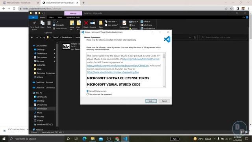Click the Windows Start button
This screenshot has height=142, width=252.
click(4, 138)
